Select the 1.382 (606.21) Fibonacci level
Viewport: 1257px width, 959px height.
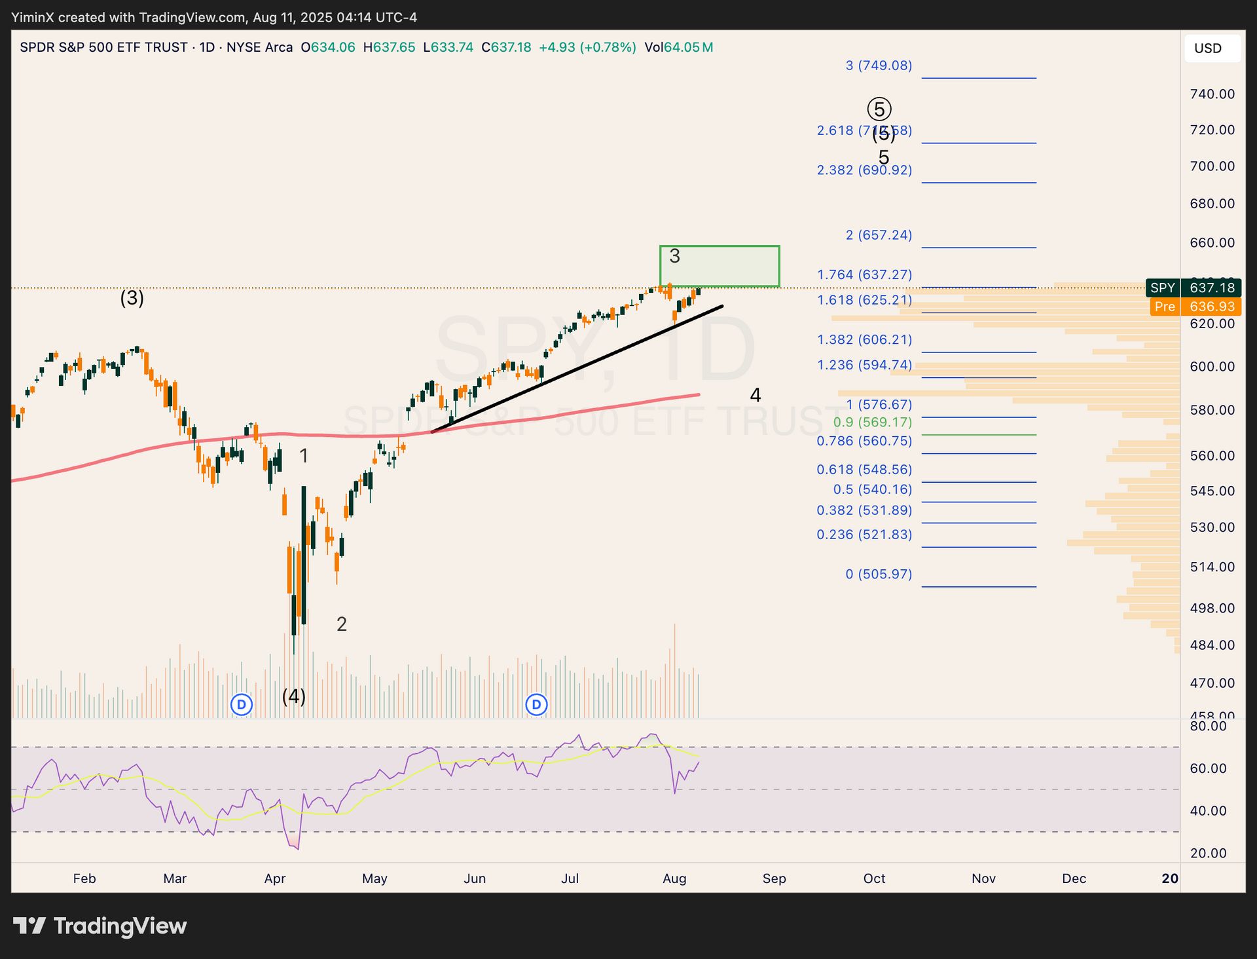coord(864,339)
